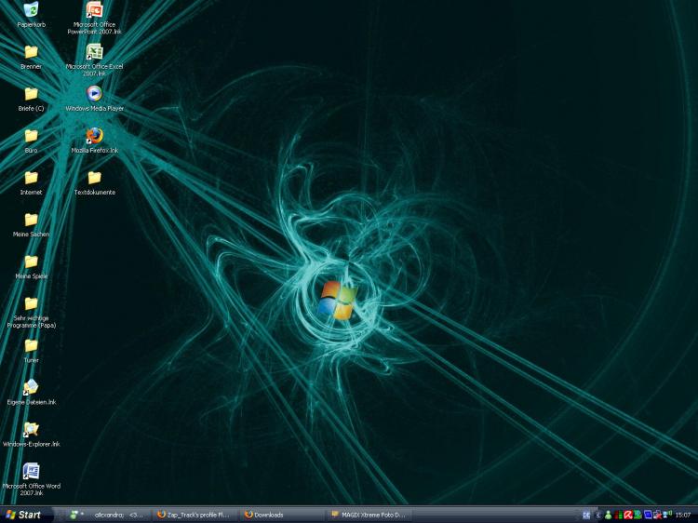Image resolution: width=698 pixels, height=523 pixels.
Task: Select the Meine Spiele folder
Action: (31, 261)
